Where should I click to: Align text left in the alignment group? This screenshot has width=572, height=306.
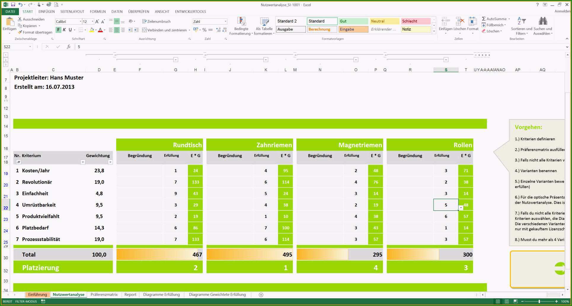click(x=111, y=30)
